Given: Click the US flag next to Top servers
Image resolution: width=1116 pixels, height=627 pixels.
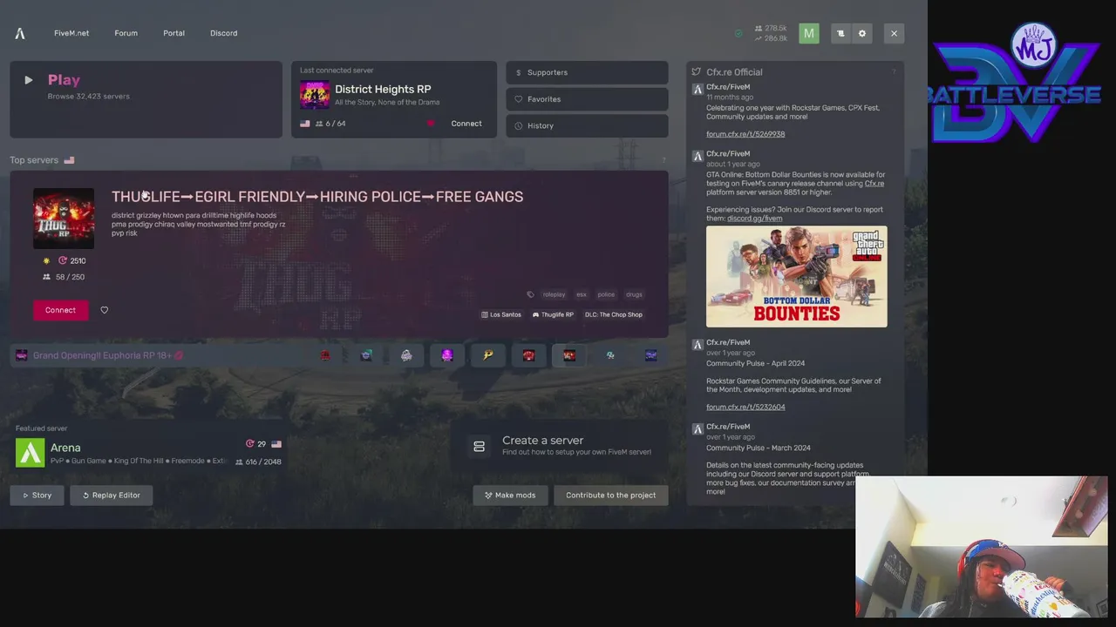Looking at the screenshot, I should click(x=69, y=160).
